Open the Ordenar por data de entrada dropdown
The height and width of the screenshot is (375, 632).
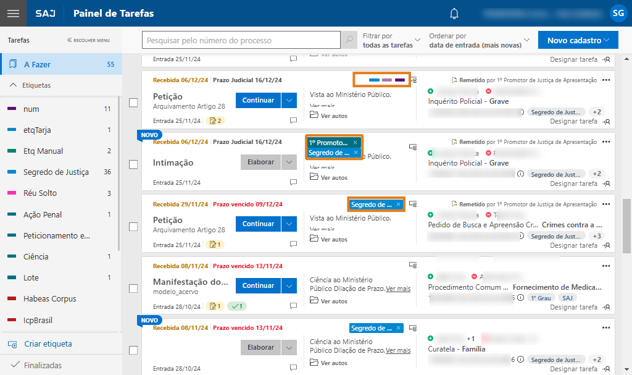click(x=480, y=41)
